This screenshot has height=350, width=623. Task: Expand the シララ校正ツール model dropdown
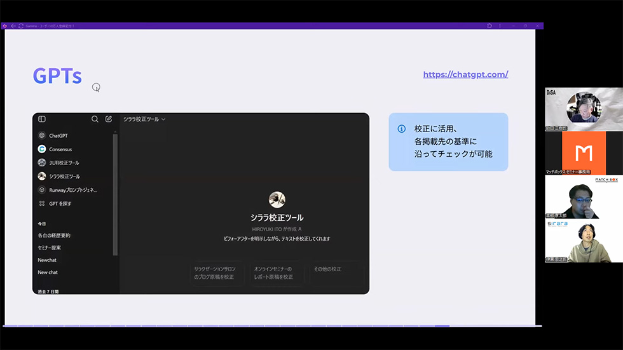(144, 119)
